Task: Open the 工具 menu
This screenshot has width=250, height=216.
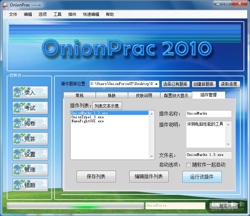Action: (x=57, y=14)
